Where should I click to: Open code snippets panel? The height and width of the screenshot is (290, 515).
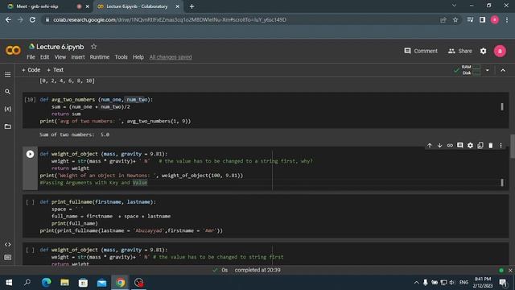[x=7, y=245]
